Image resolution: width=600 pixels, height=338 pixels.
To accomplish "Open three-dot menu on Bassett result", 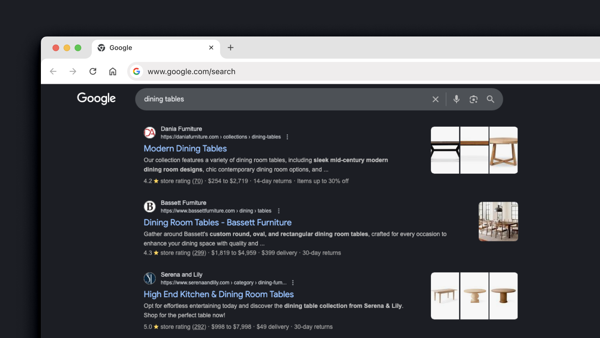I will click(278, 210).
